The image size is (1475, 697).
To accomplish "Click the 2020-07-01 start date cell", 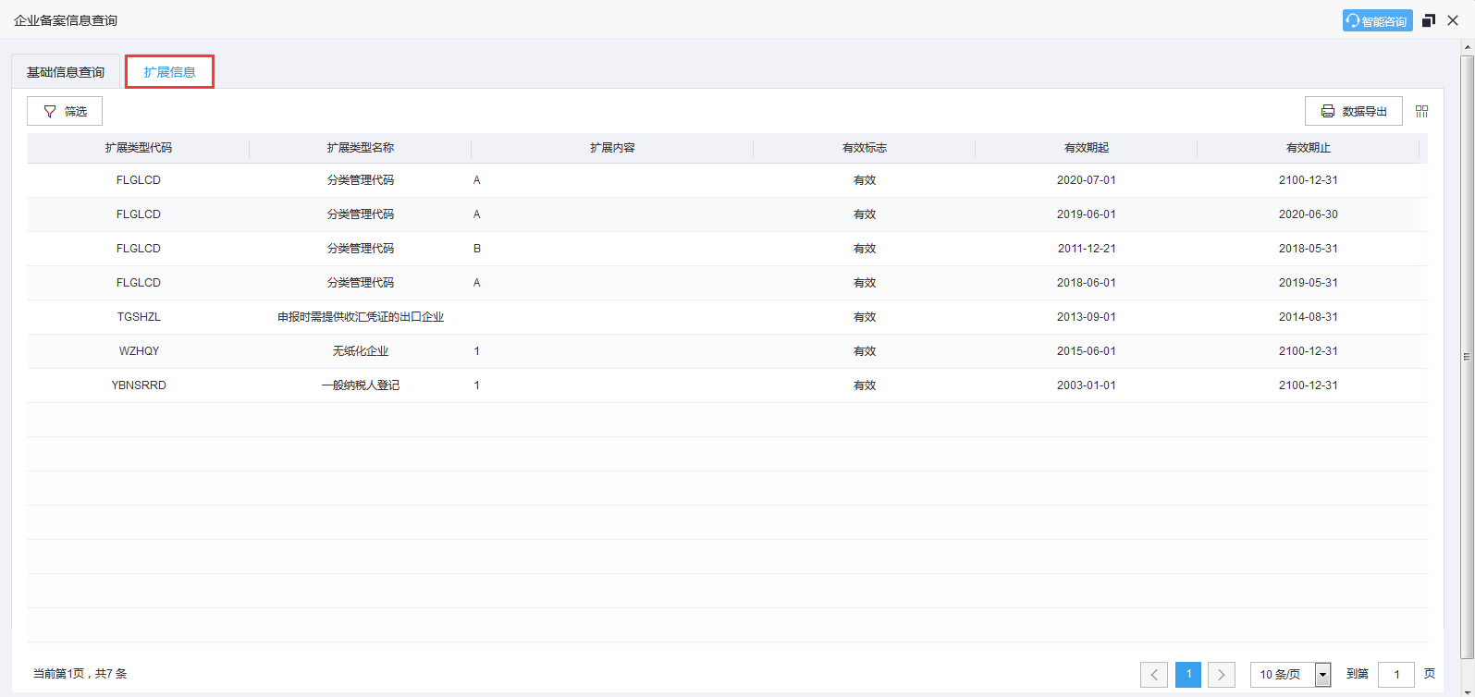I will coord(1087,180).
